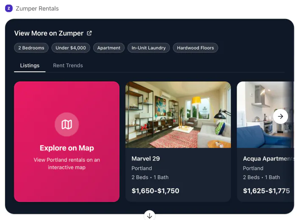Image resolution: width=299 pixels, height=220 pixels.
Task: Select the In-Unit Laundry filter chip
Action: click(148, 48)
